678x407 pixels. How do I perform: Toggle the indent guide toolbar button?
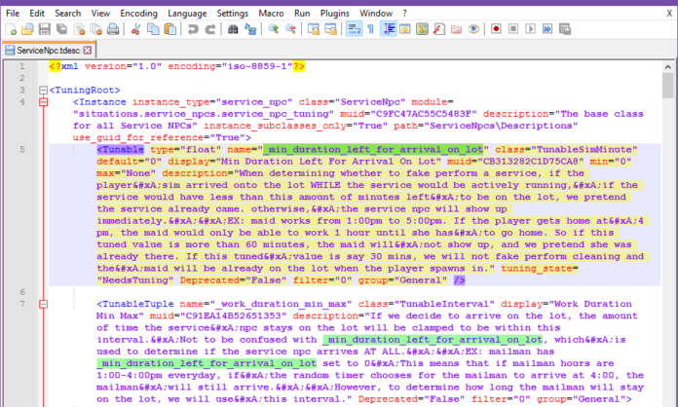[390, 30]
